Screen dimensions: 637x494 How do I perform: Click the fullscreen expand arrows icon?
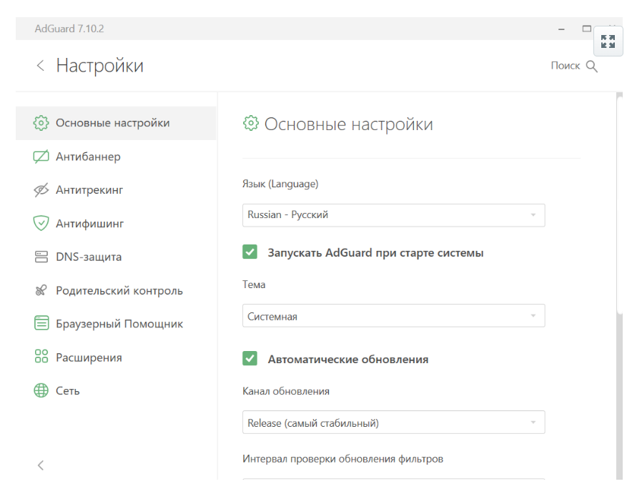[x=608, y=41]
